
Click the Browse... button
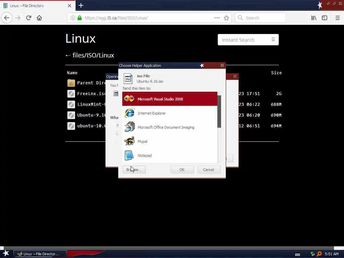click(x=134, y=170)
